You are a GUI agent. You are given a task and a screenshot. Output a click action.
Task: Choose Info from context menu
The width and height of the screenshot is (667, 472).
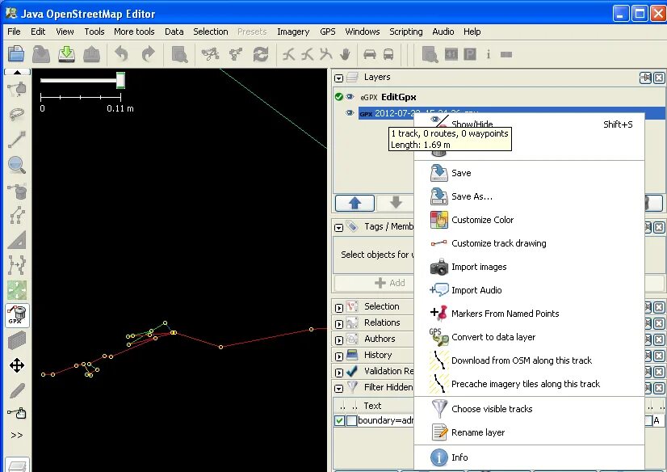(529, 457)
